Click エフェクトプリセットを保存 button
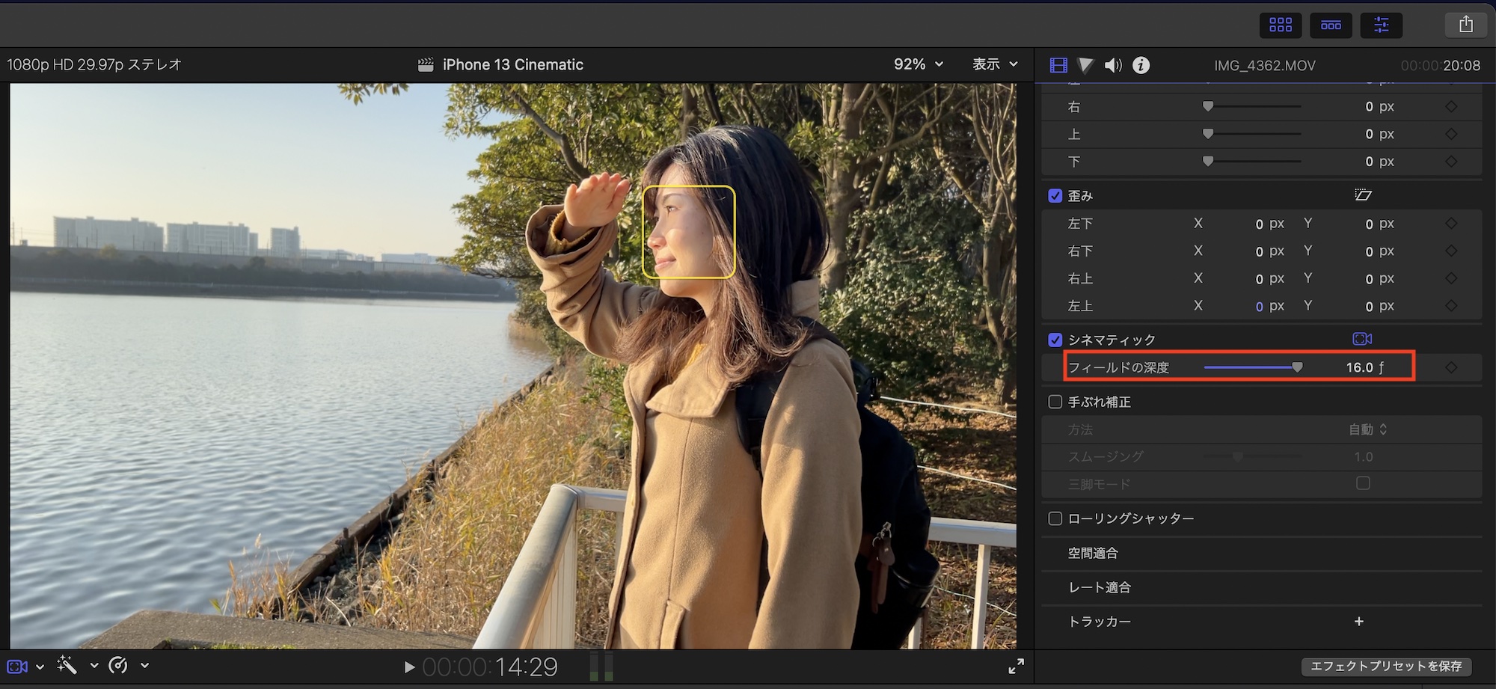The image size is (1496, 689). pos(1386,666)
